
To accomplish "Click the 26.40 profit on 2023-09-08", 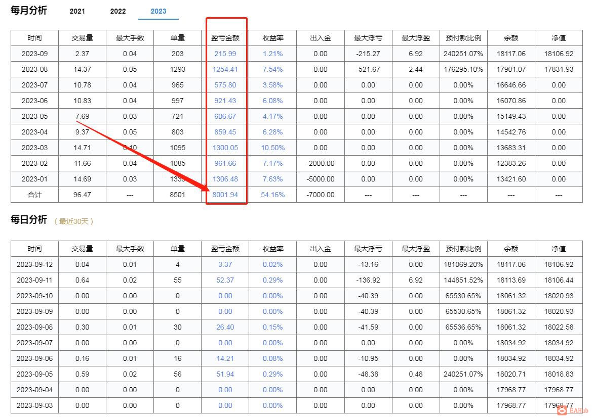I will 225,327.
